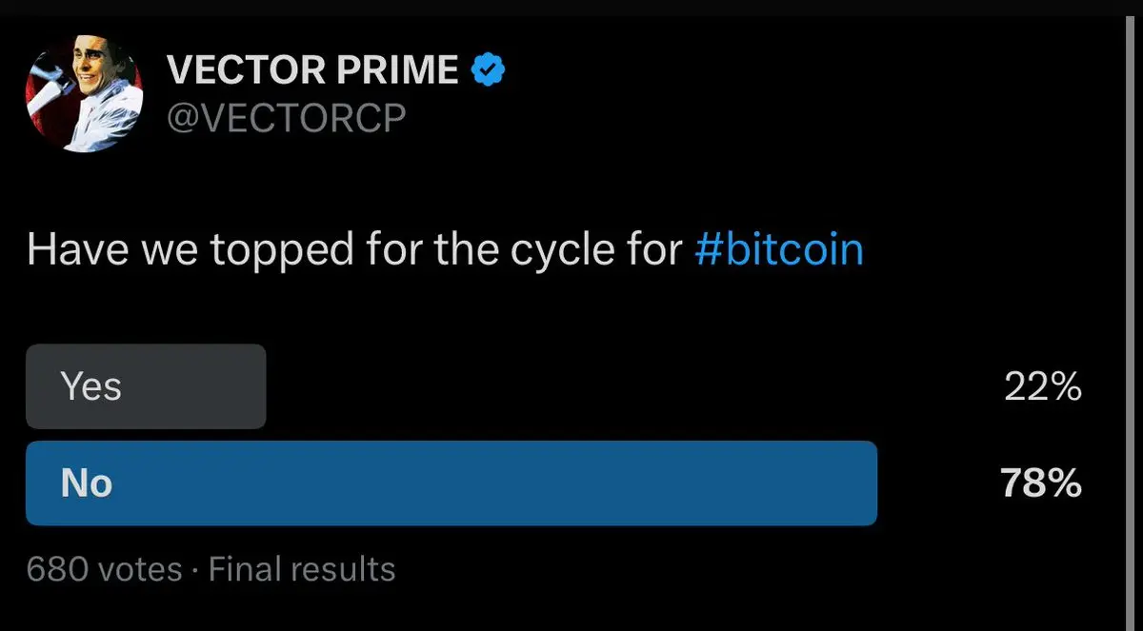View the 680 votes count

(105, 569)
